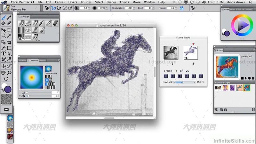Select the Rotate Page tool
Image resolution: width=256 pixels, height=144 pixels.
click(x=6, y=79)
